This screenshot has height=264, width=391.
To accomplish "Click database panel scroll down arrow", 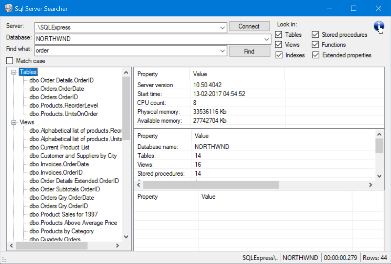I will [x=379, y=176].
